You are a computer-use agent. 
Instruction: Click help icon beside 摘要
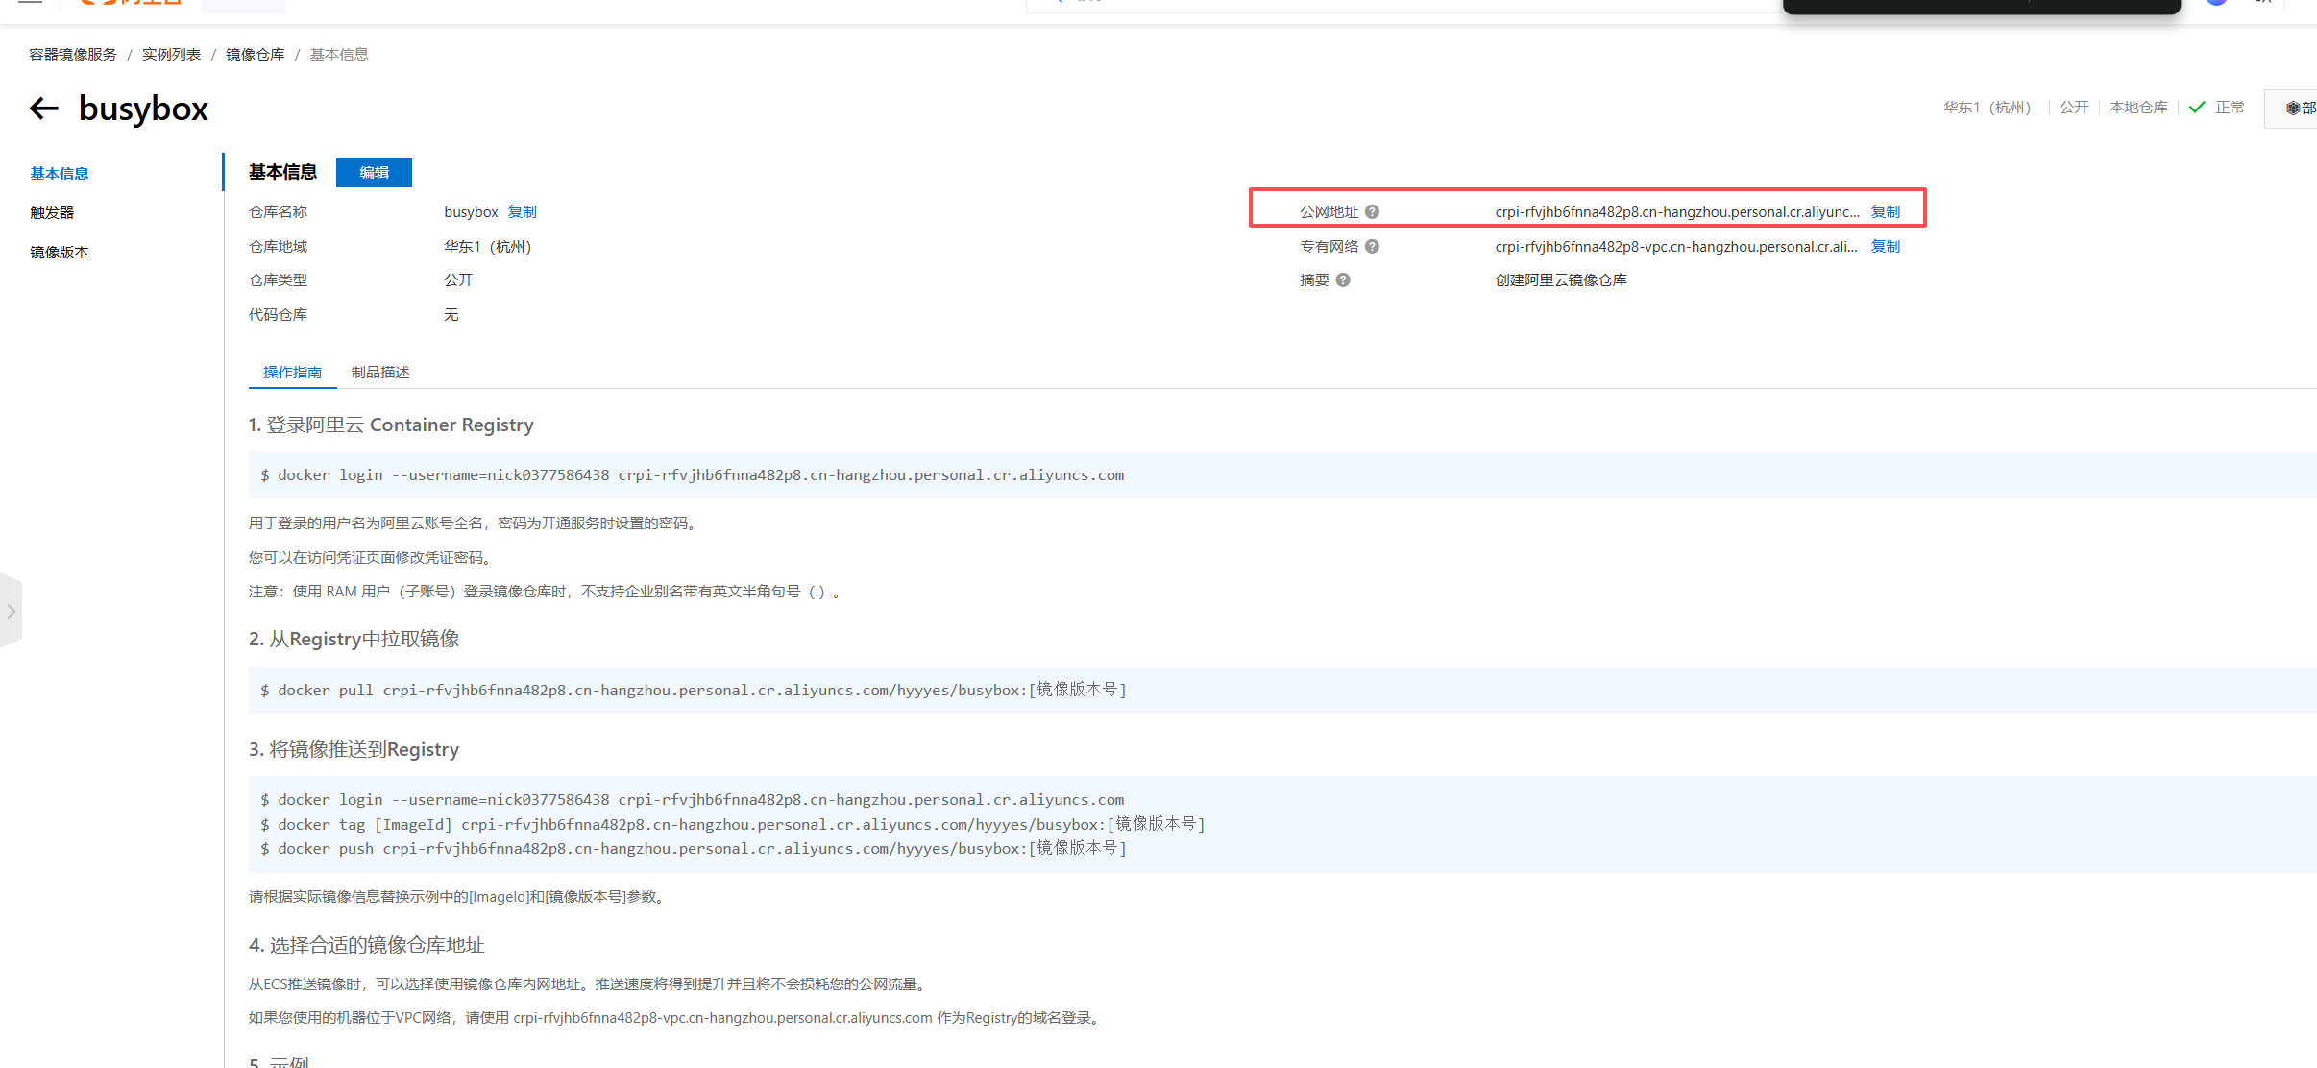click(x=1343, y=280)
